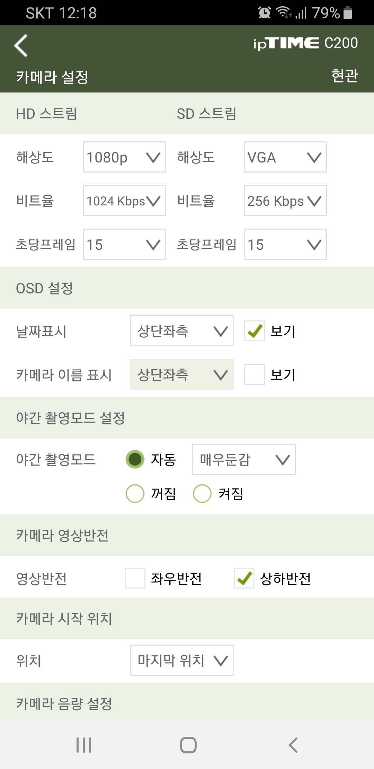Uncheck the 상하반전 checkbox
Screen dimensions: 374x769
pyautogui.click(x=244, y=578)
